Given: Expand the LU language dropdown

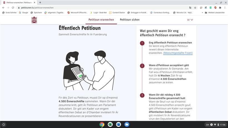Looking at the screenshot, I should pyautogui.click(x=190, y=20).
